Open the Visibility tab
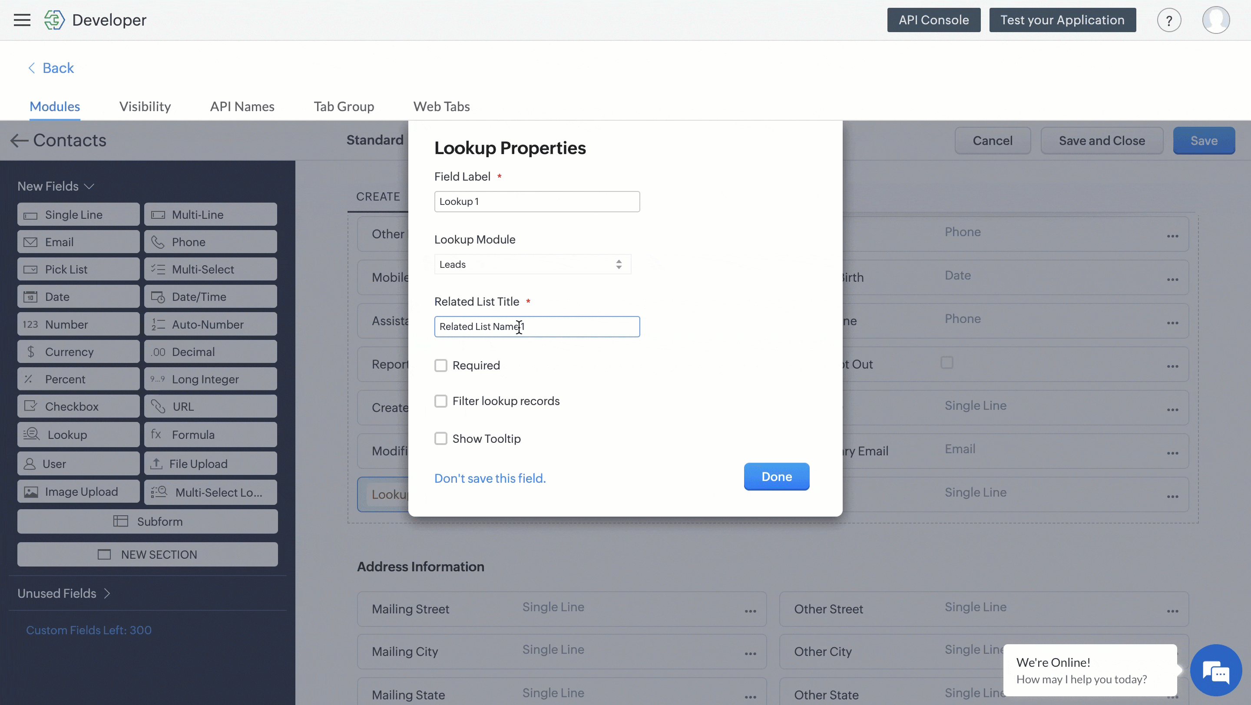Viewport: 1251px width, 705px height. (145, 106)
